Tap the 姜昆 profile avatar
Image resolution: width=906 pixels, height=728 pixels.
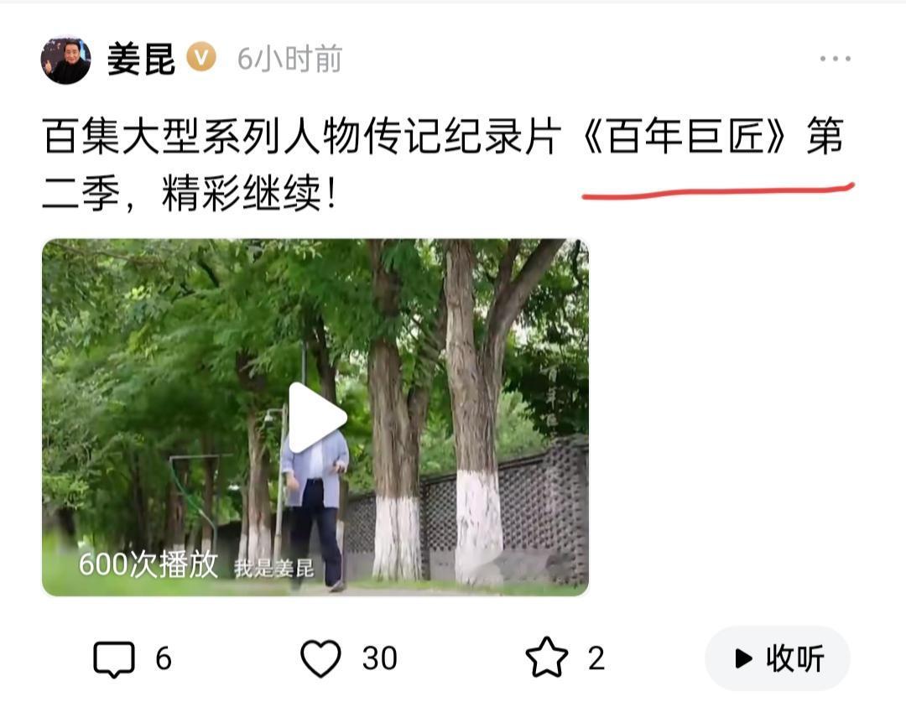tap(66, 60)
